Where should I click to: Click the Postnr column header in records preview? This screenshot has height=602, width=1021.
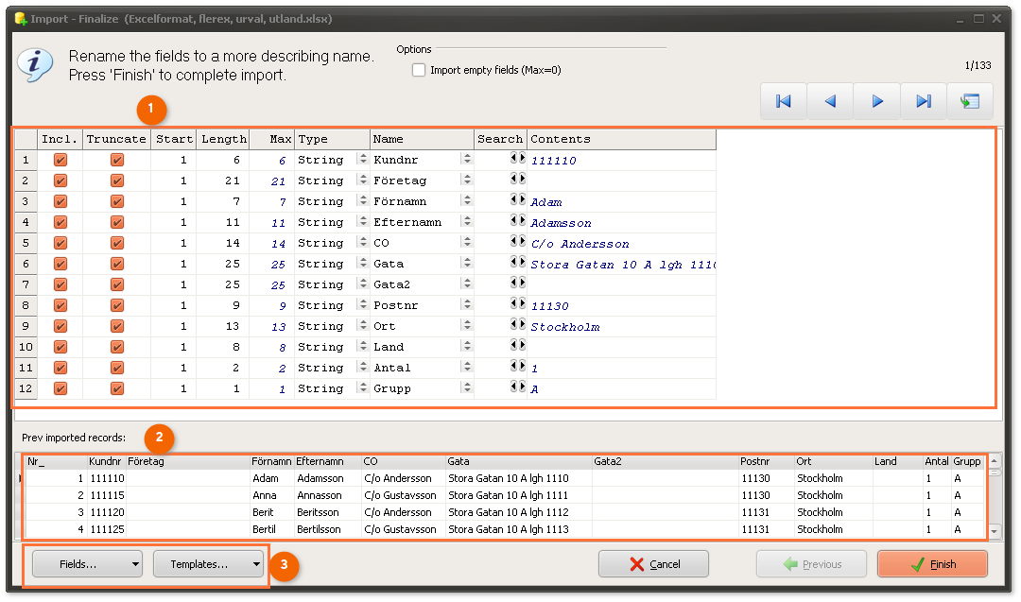[767, 461]
